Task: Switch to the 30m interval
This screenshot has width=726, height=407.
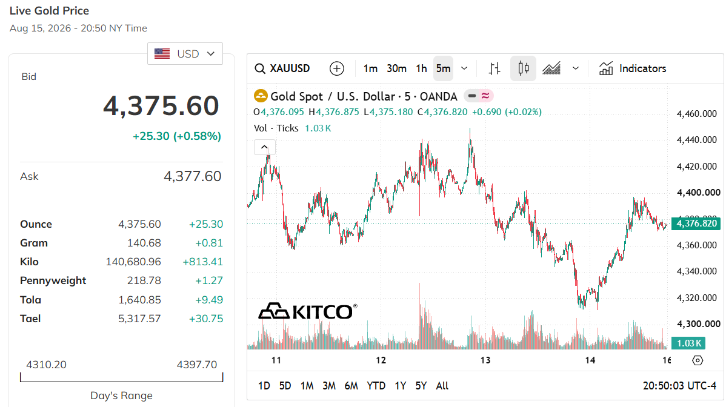Action: coord(396,68)
